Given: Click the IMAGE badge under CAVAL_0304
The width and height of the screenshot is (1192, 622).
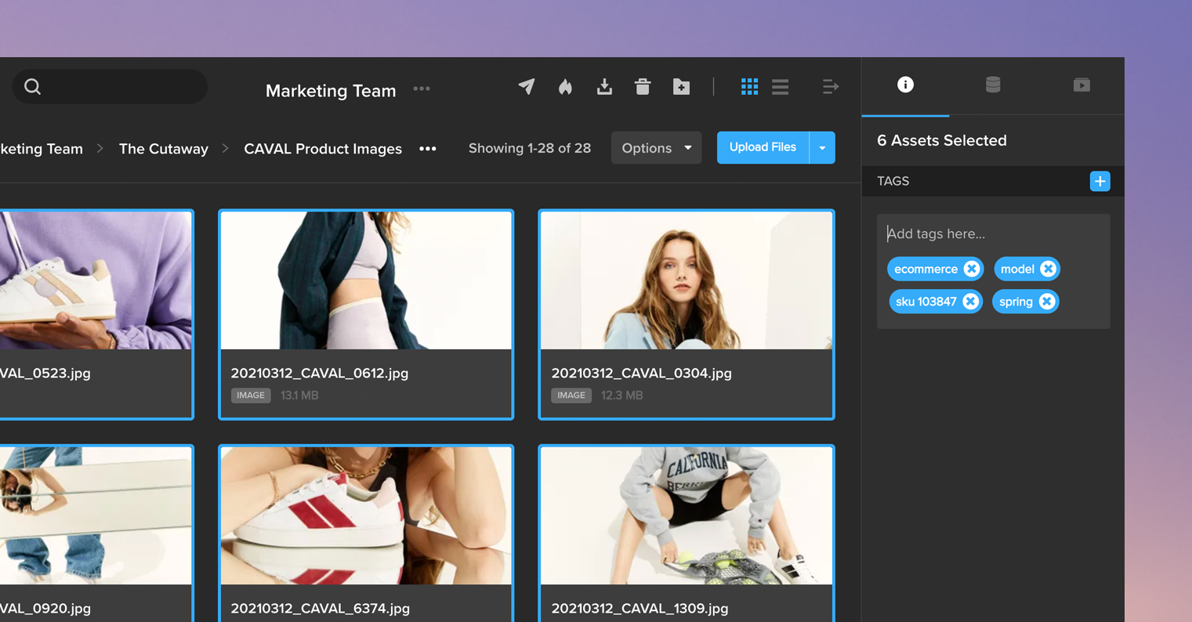Looking at the screenshot, I should [571, 396].
